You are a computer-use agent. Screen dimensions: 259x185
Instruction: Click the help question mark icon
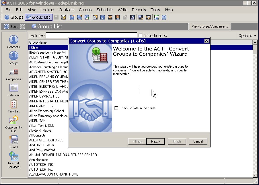click(x=164, y=17)
